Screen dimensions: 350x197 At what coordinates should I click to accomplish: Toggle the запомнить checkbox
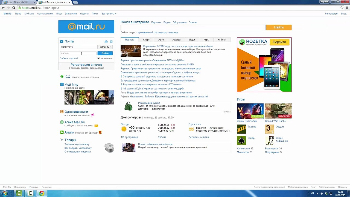click(x=98, y=58)
